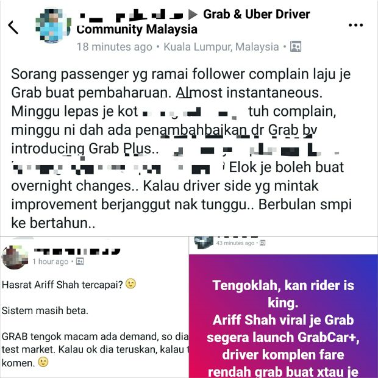The image size is (378, 378).
Task: Click the triangle arrow before the group name
Action: pyautogui.click(x=193, y=14)
